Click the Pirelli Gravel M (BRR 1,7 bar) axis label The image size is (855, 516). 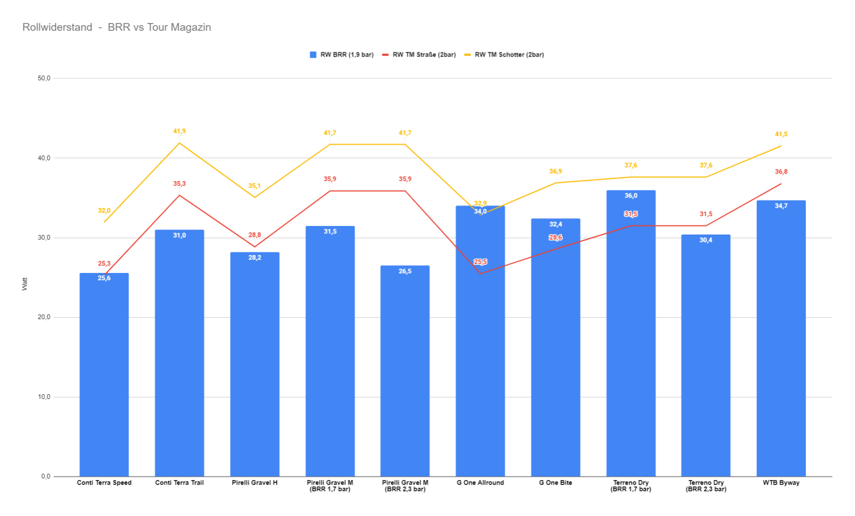pyautogui.click(x=330, y=486)
